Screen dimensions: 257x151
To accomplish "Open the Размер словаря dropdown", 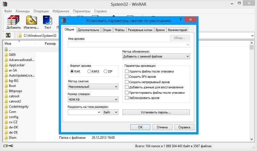I will point(93,99).
